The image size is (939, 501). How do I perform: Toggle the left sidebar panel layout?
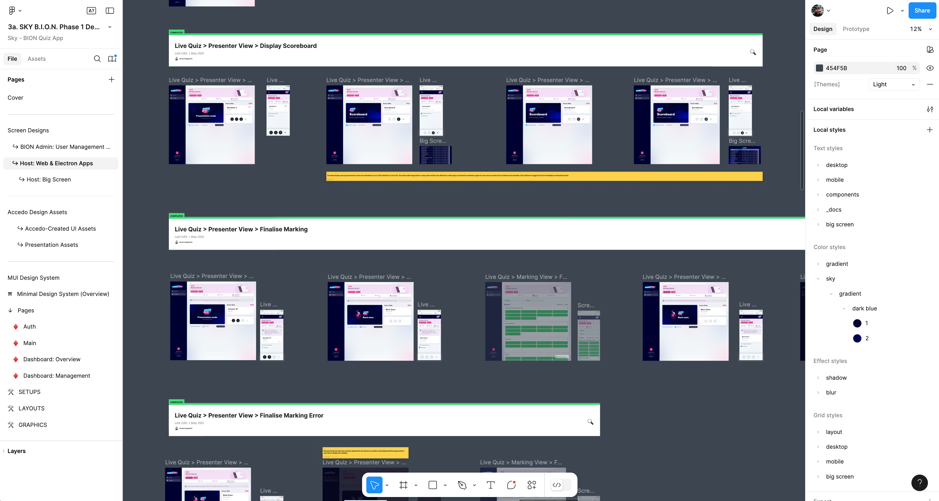click(110, 11)
